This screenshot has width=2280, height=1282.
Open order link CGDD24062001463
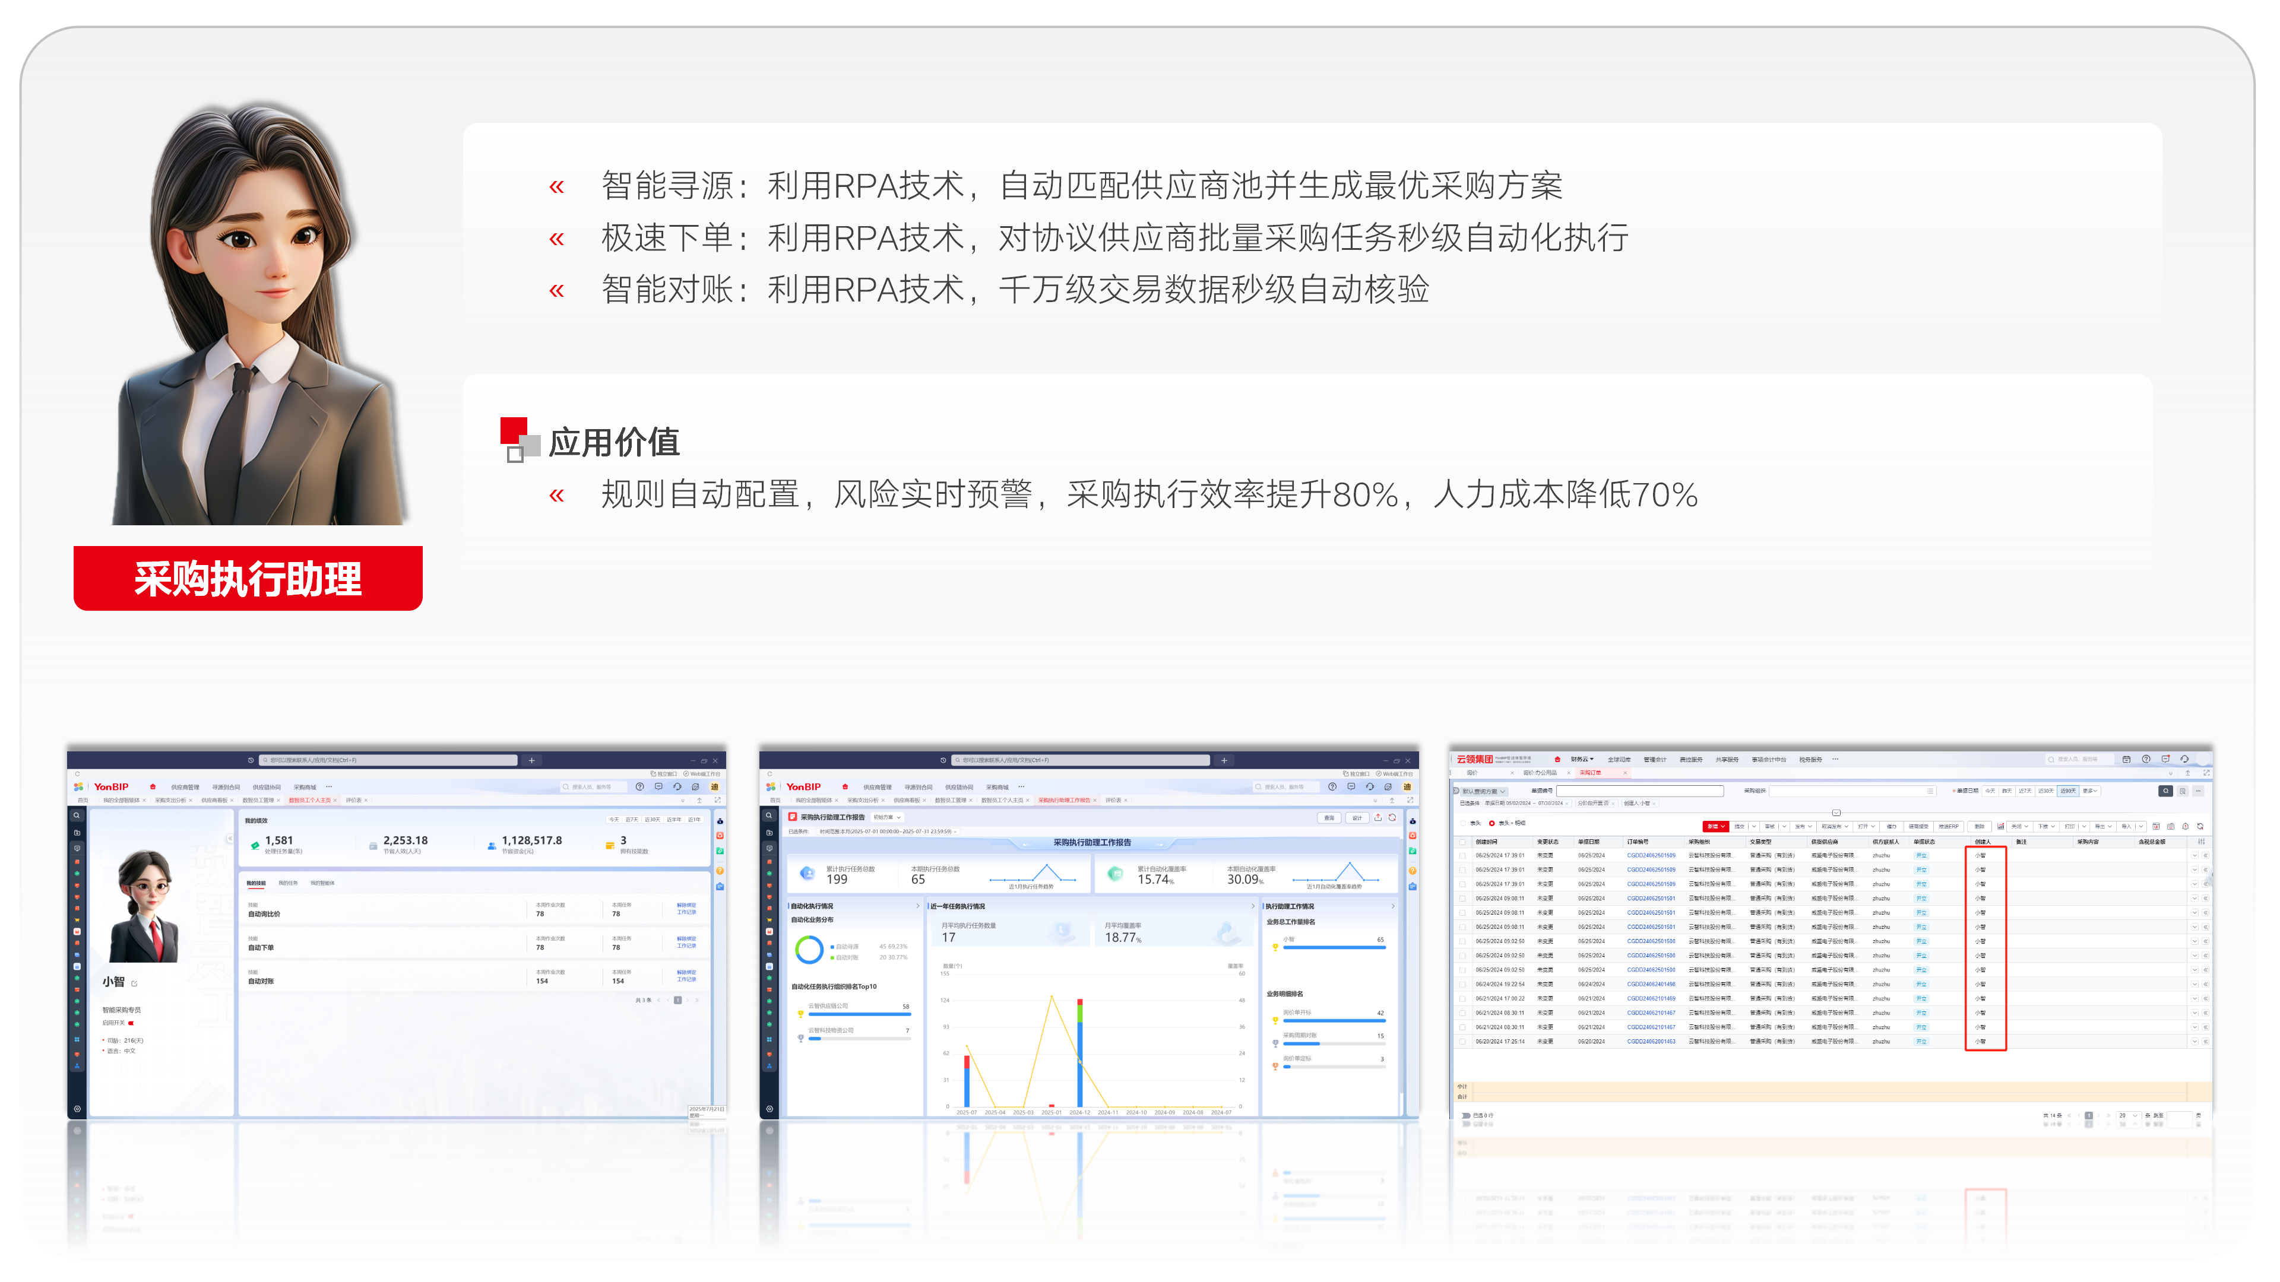[x=1651, y=1042]
